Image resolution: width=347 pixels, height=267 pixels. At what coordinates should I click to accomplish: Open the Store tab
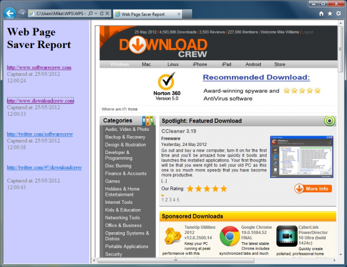pos(280,64)
